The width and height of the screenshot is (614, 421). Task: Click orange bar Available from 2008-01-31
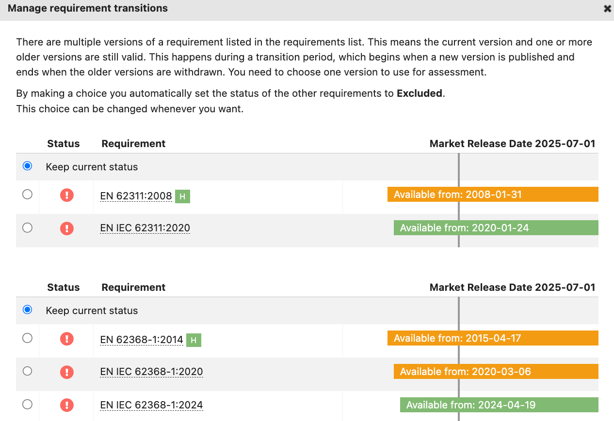pos(493,195)
